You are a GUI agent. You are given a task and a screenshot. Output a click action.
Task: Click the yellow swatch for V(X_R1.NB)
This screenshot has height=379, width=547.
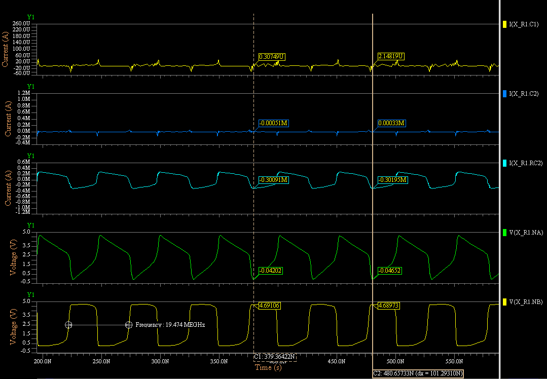coord(504,302)
